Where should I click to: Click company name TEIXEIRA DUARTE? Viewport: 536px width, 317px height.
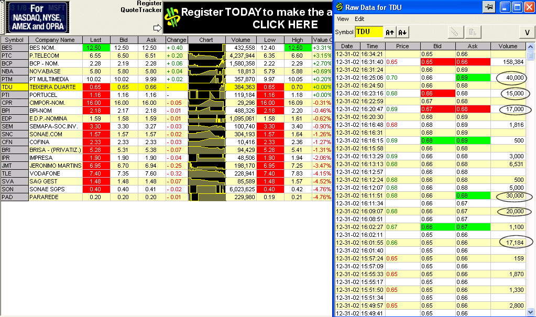[x=52, y=87]
